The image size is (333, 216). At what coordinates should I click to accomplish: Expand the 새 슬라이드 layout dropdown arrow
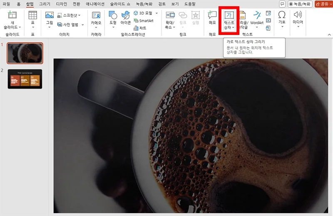click(x=20, y=27)
